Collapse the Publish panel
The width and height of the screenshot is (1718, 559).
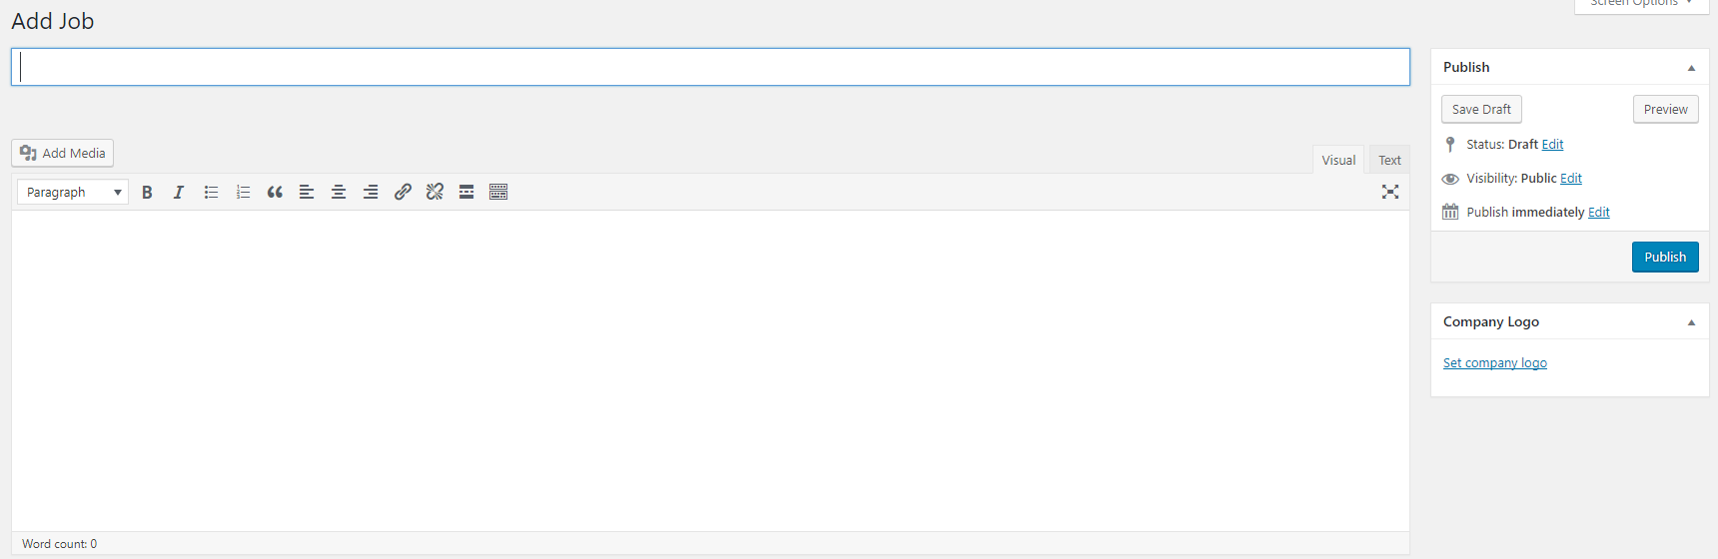[1691, 68]
